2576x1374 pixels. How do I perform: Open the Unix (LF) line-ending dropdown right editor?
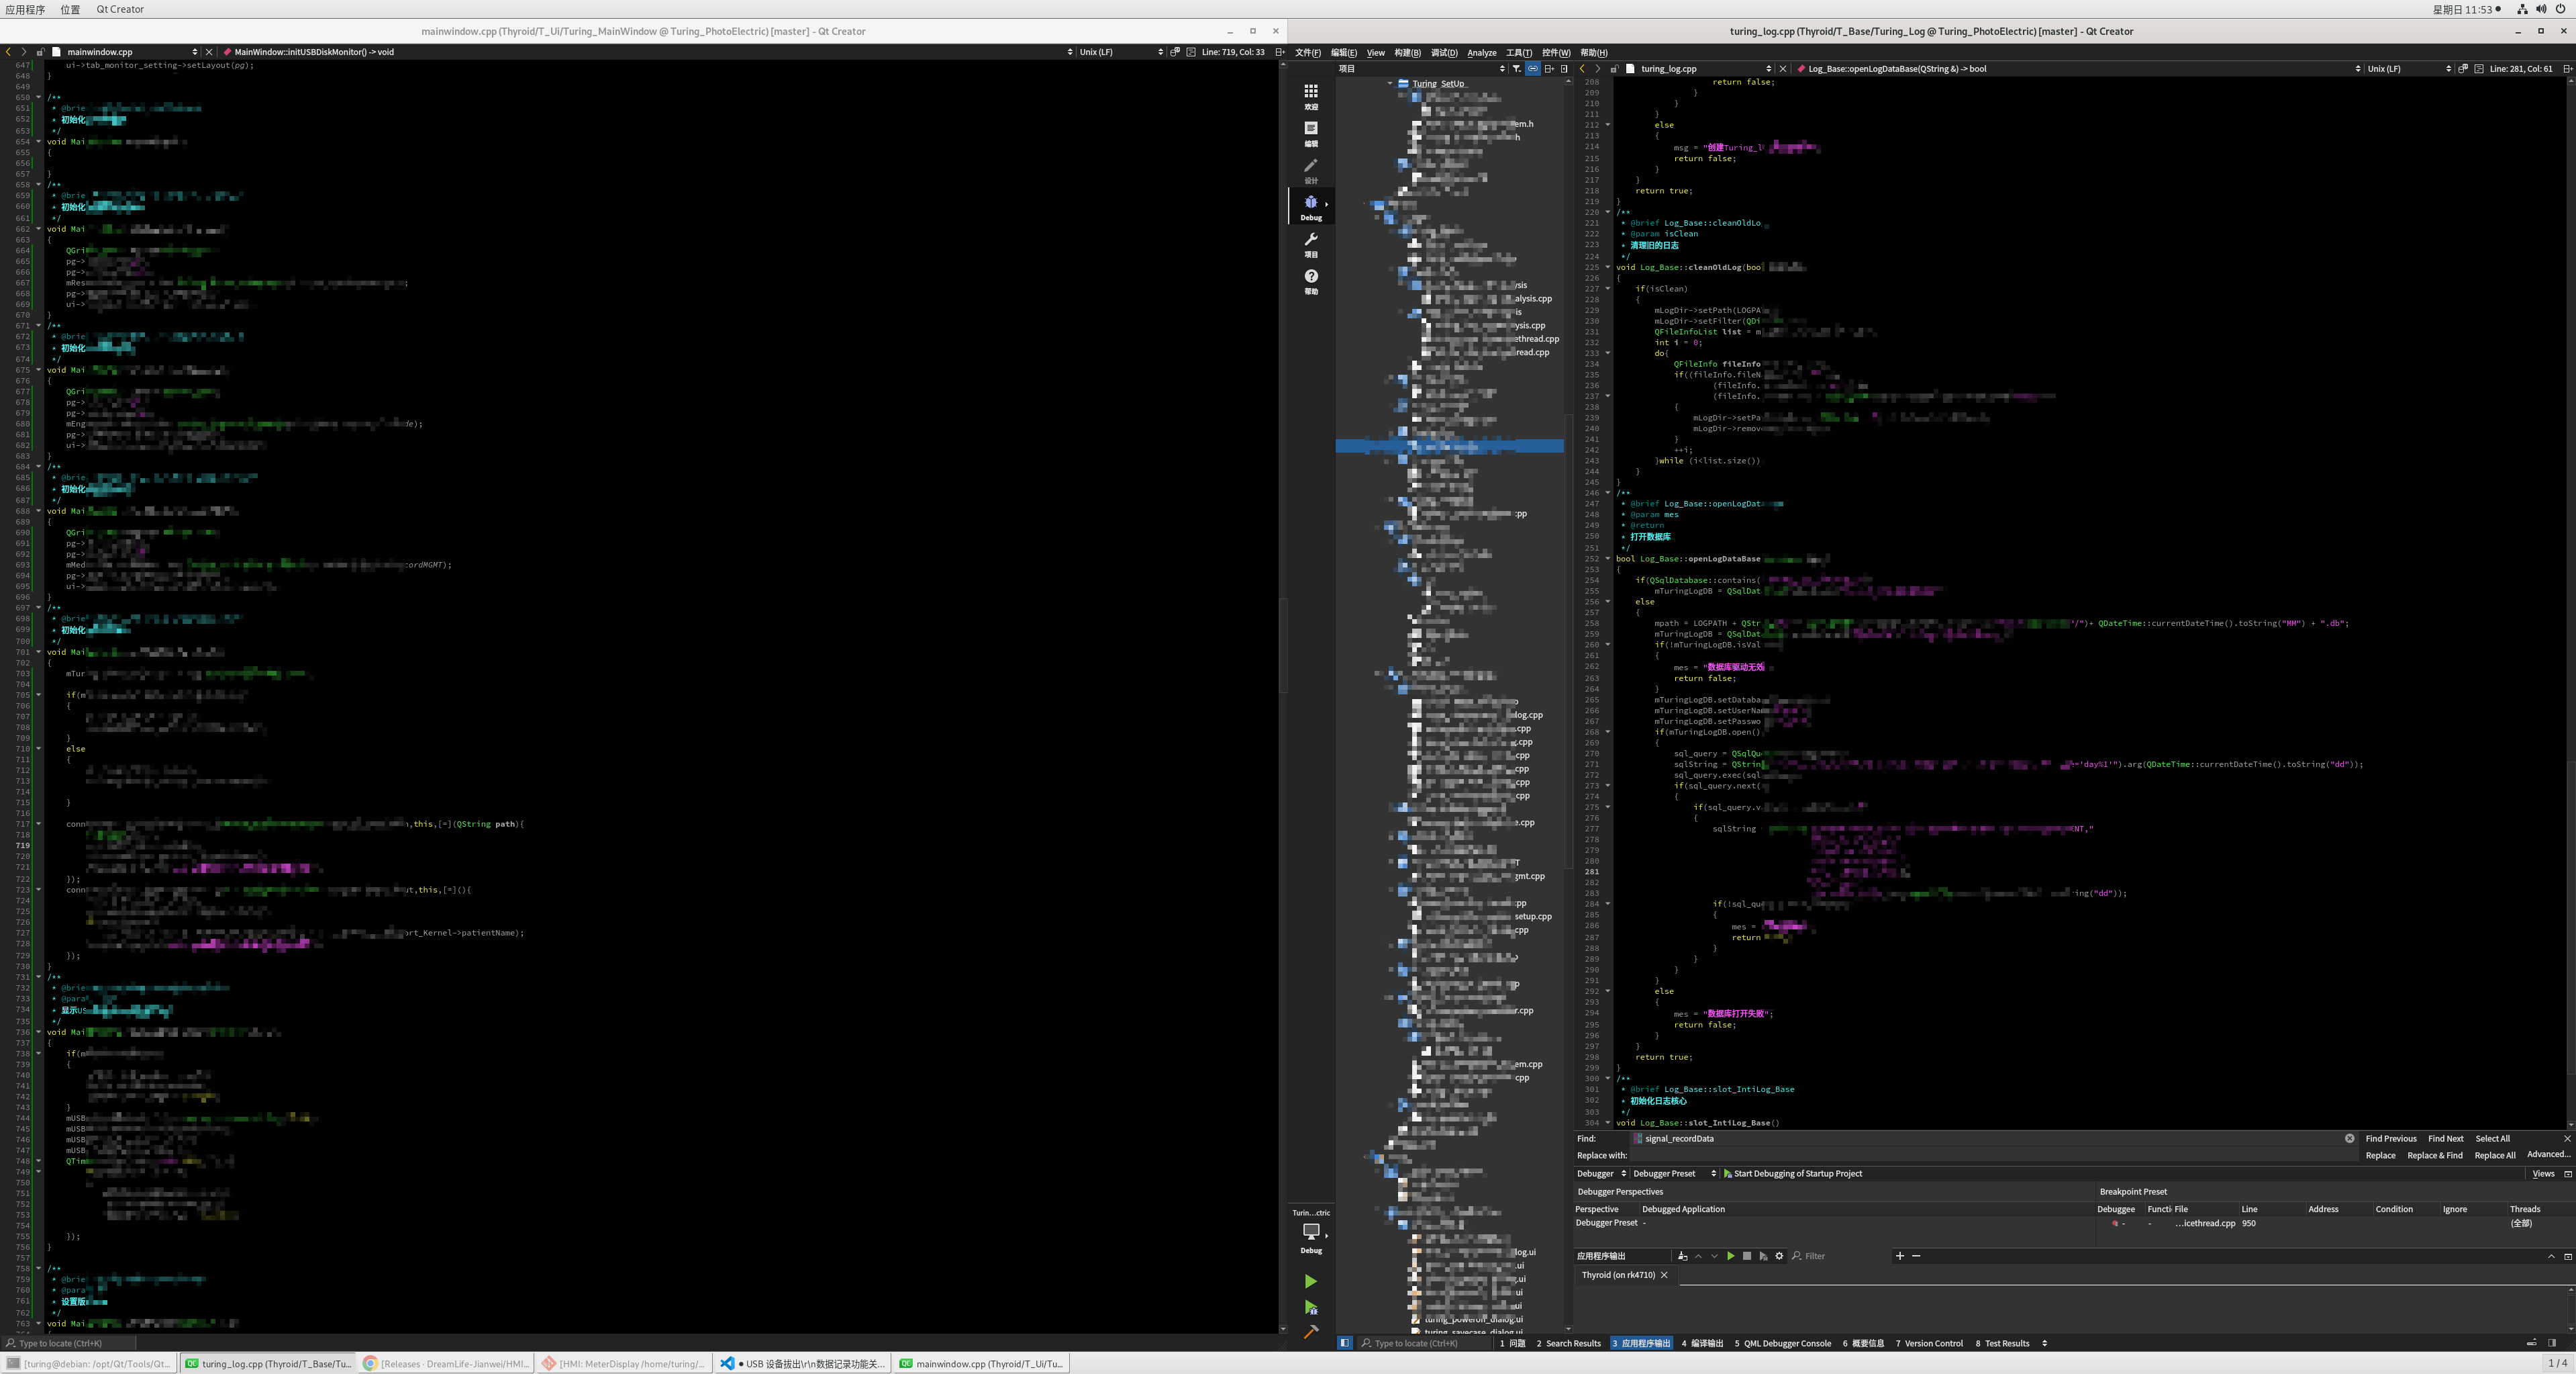(2409, 69)
